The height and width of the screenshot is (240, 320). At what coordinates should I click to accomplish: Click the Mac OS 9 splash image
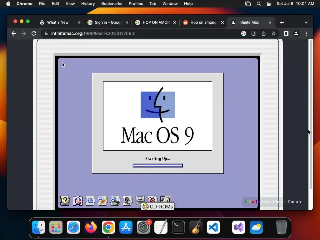click(x=157, y=116)
